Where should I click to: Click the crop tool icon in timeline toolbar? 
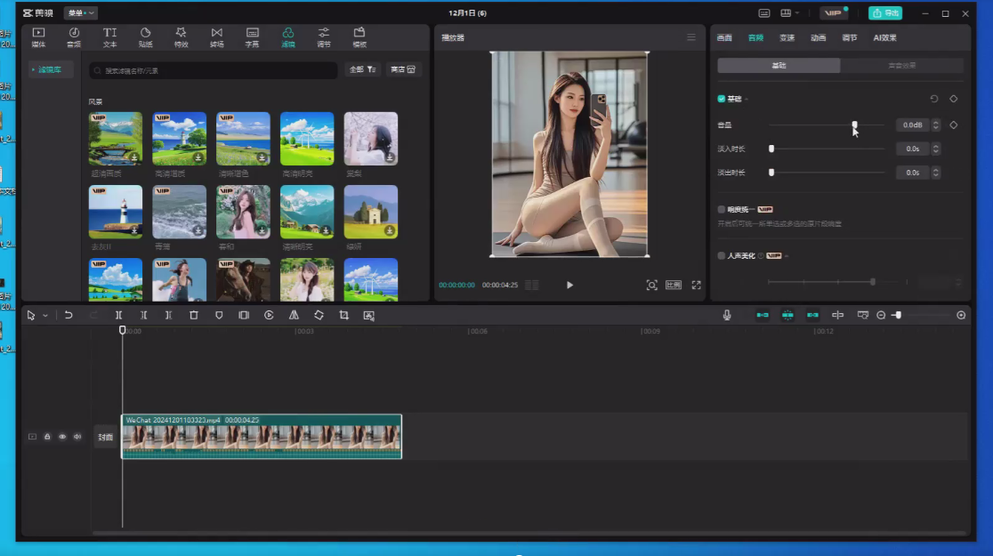click(343, 315)
